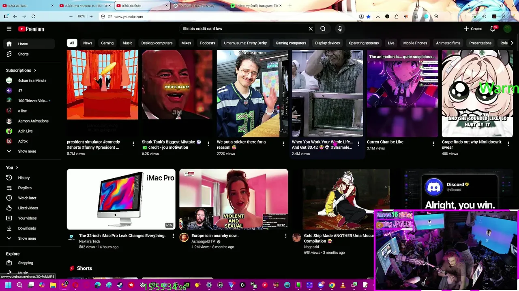
Task: Open Windows Start menu
Action: click(8, 285)
